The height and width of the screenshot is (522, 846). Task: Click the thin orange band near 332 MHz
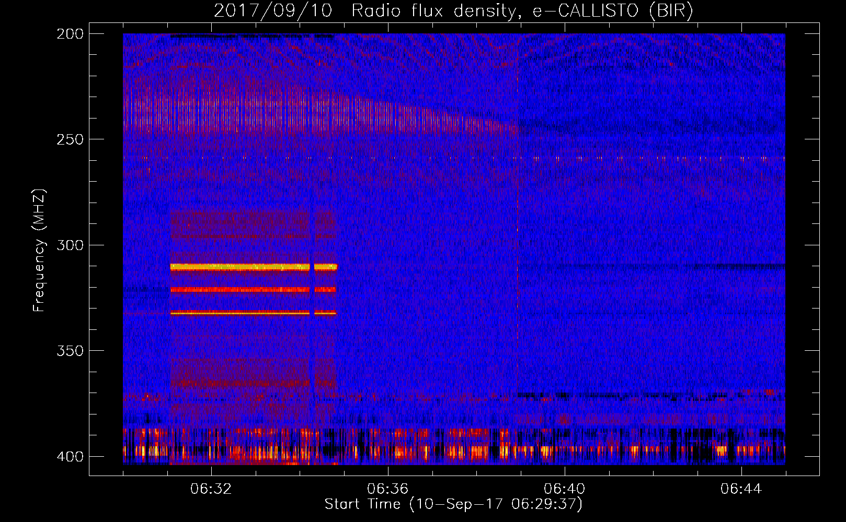[x=253, y=313]
